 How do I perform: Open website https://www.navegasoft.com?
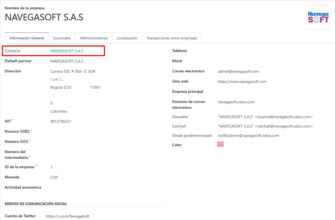coord(242,82)
